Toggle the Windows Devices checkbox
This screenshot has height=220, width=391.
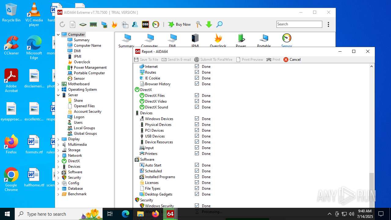(x=197, y=119)
